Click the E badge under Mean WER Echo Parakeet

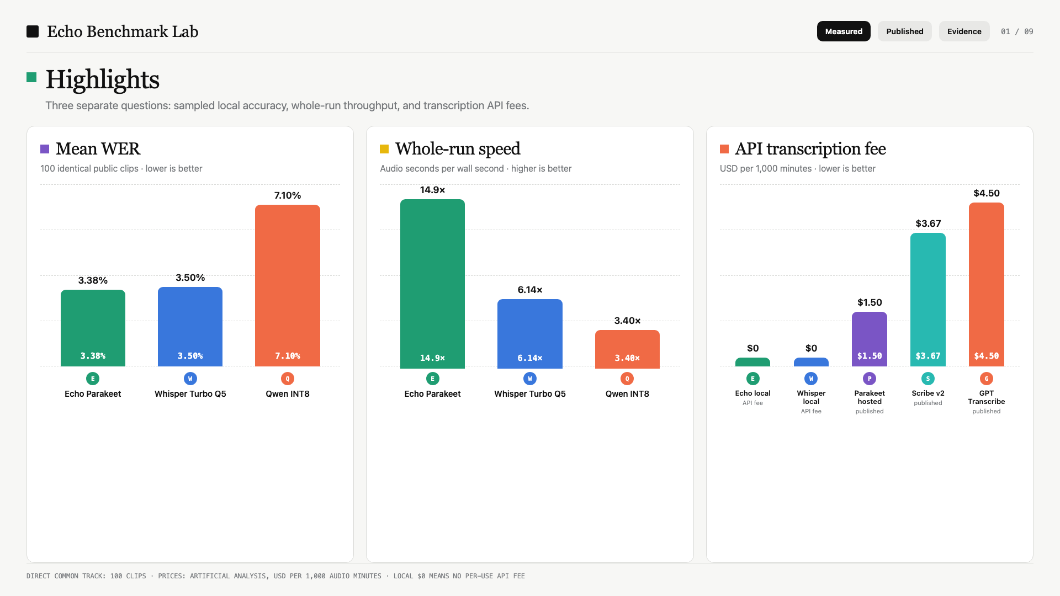93,379
